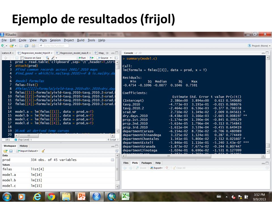Viewport: 272px width, 204px height.
Task: Switch to the Help tab in lower pane
Action: [158, 163]
